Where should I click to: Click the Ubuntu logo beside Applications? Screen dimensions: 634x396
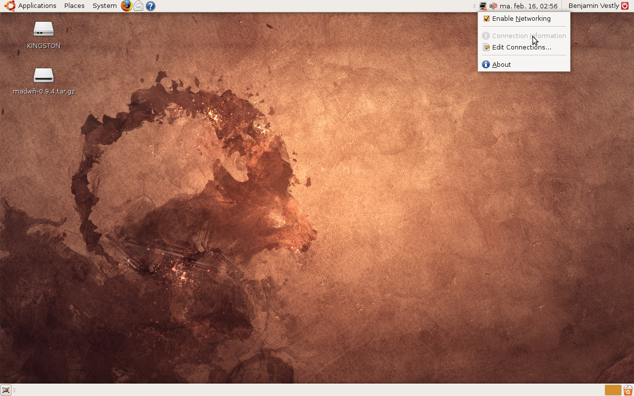(x=10, y=6)
